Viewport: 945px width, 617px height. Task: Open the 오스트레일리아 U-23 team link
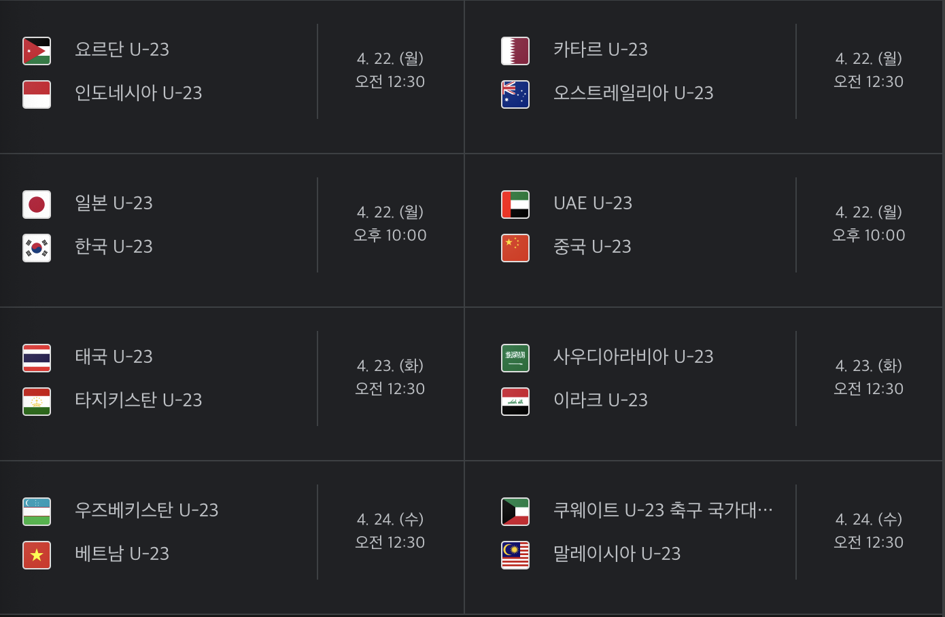634,93
